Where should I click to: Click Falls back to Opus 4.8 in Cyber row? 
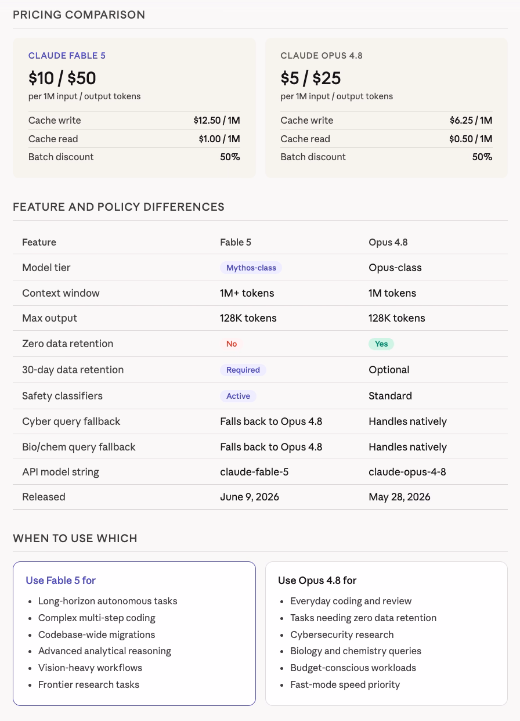[x=271, y=421]
